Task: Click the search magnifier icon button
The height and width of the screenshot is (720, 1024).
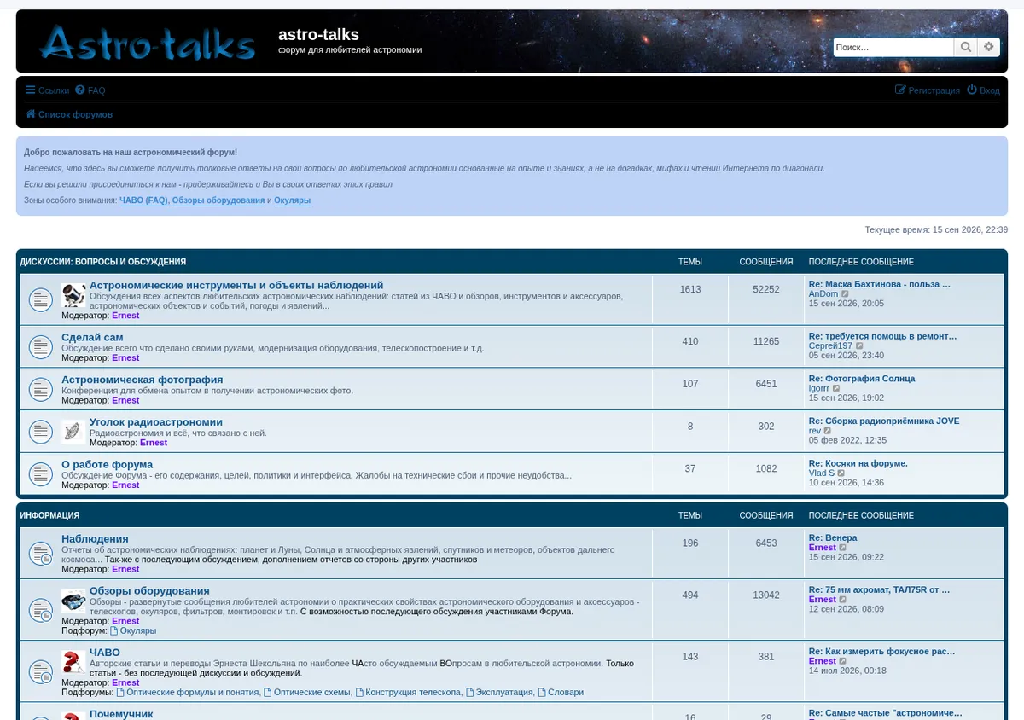Action: [x=965, y=47]
